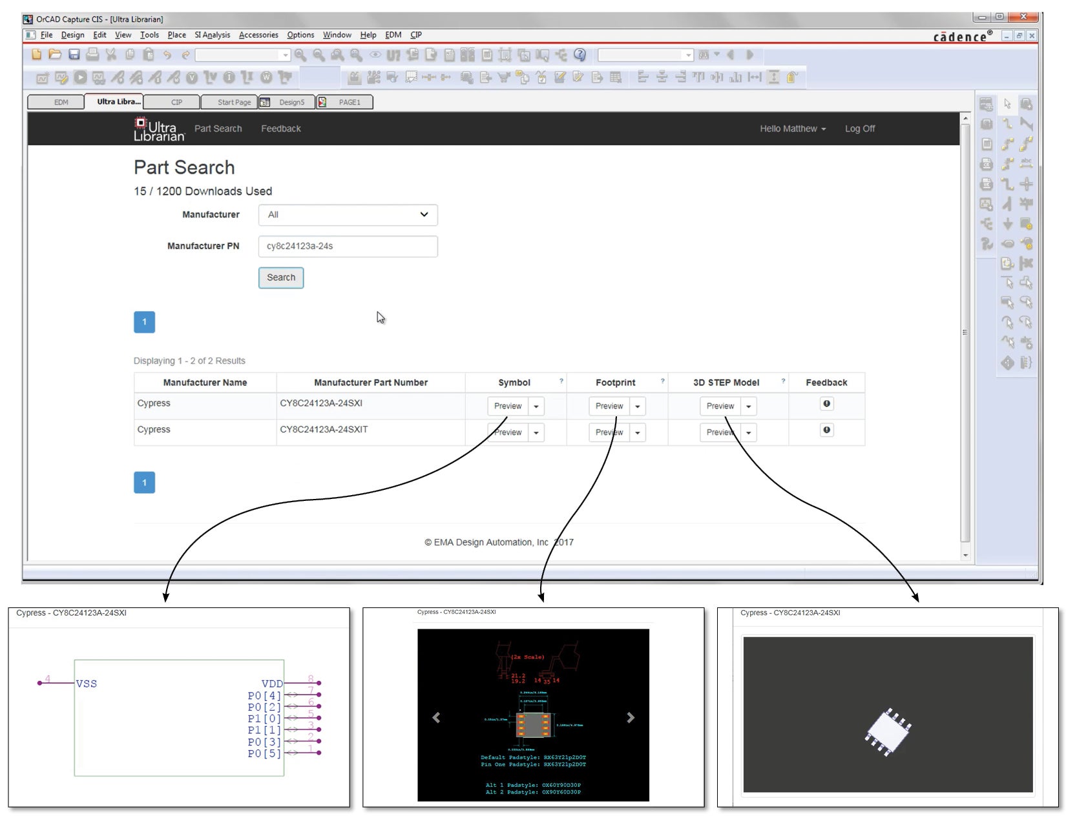Click the New document icon in toolbar
Viewport: 1066px width, 823px height.
point(37,55)
